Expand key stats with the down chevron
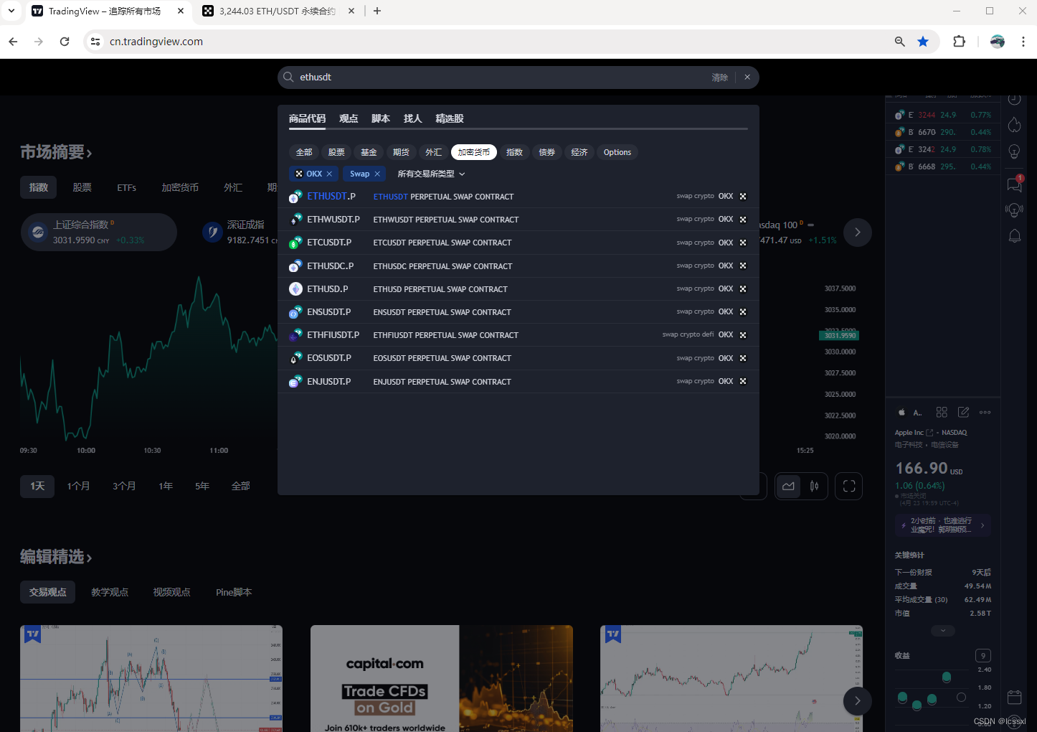The height and width of the screenshot is (732, 1037). 943,630
